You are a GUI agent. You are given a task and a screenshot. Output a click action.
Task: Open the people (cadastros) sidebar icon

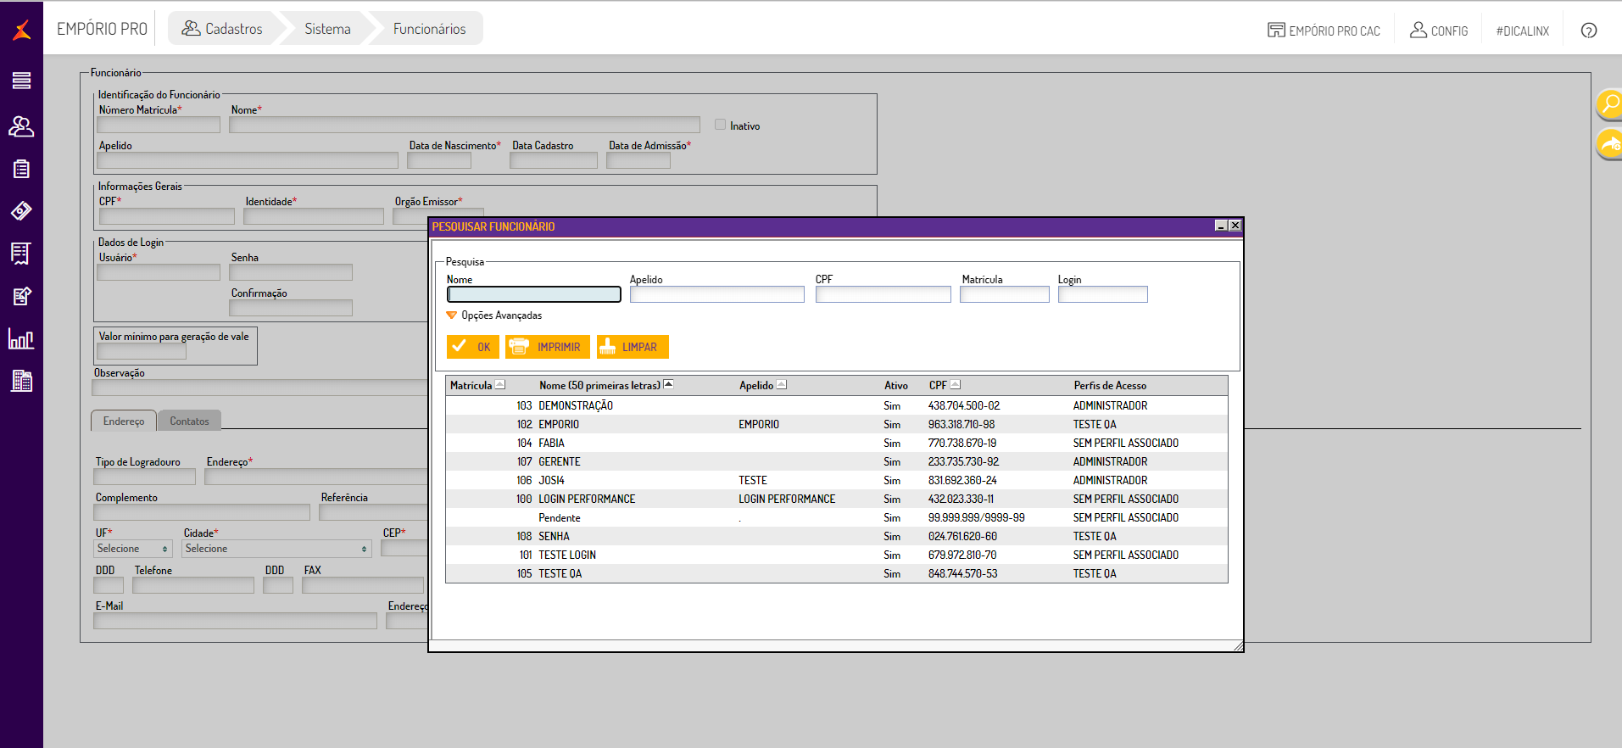coord(21,126)
